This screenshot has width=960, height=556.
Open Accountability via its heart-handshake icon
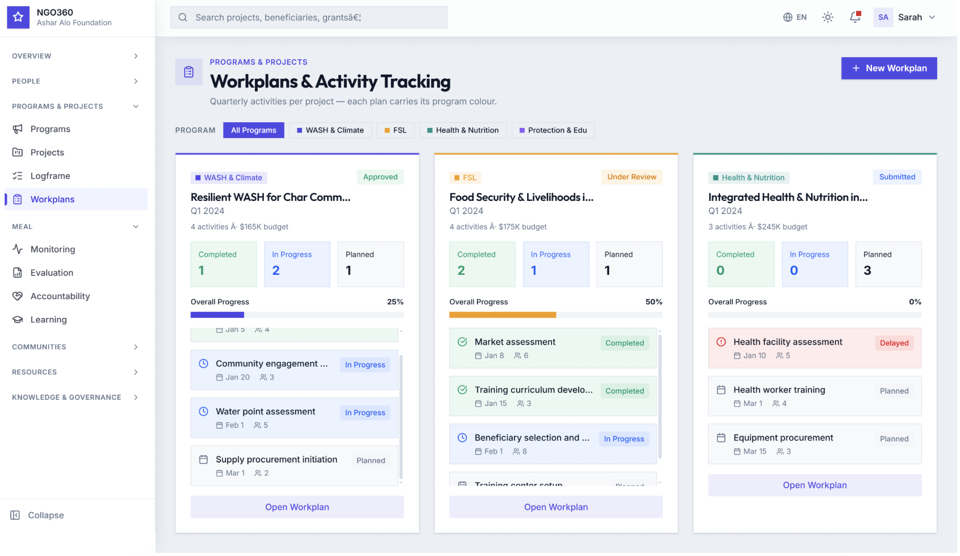tap(18, 297)
